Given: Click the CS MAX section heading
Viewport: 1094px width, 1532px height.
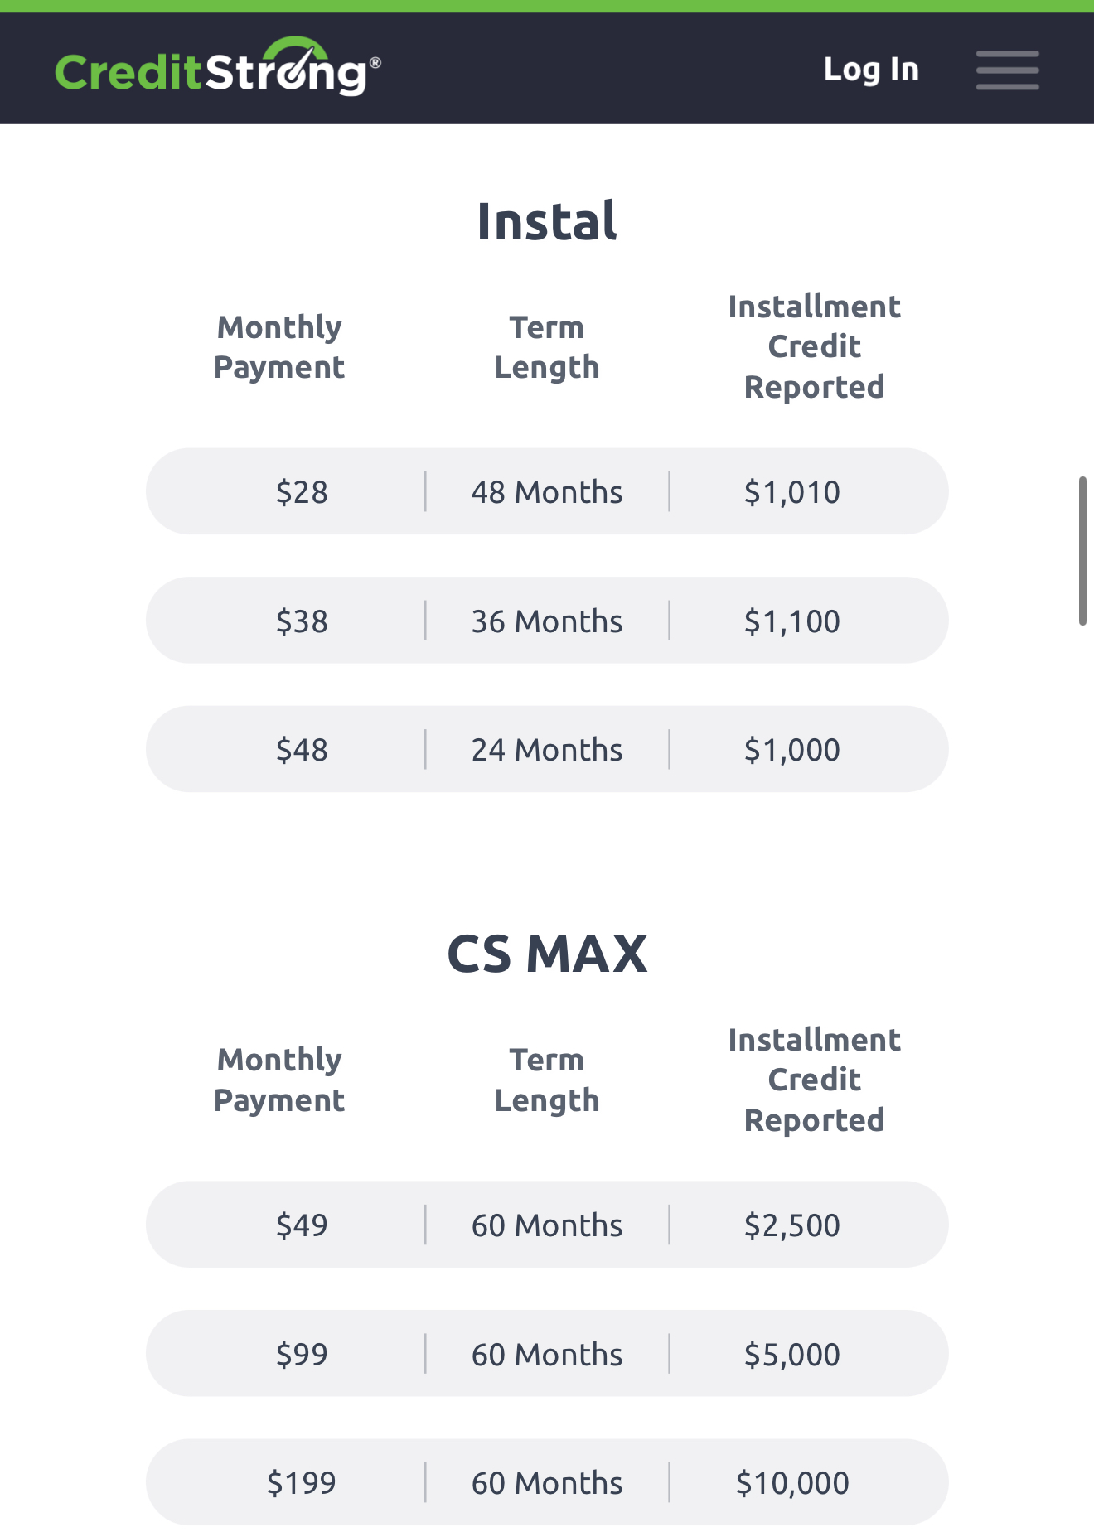Looking at the screenshot, I should point(547,954).
